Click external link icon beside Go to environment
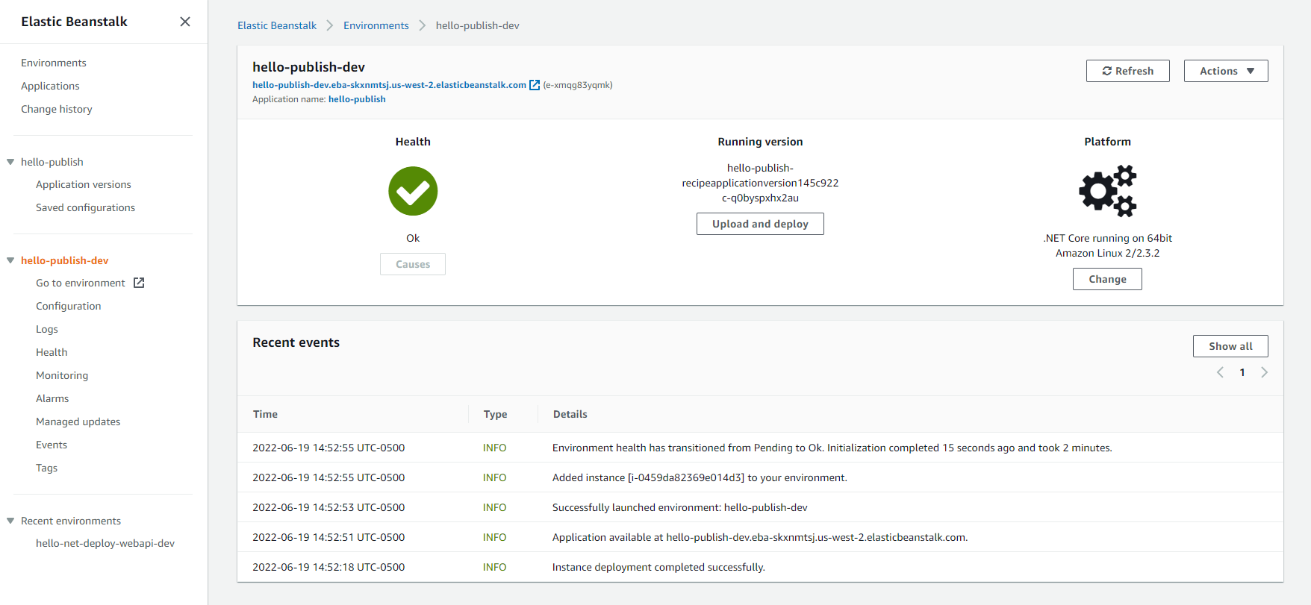This screenshot has width=1311, height=605. point(139,283)
